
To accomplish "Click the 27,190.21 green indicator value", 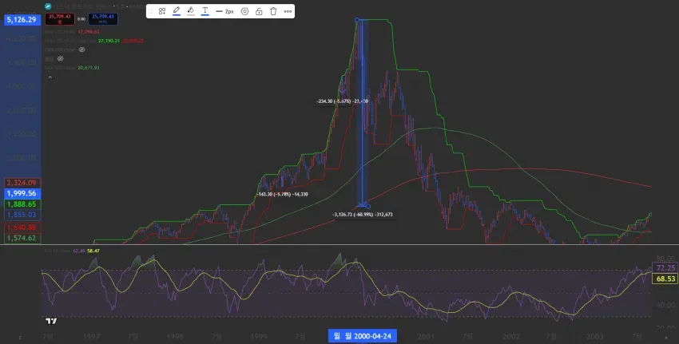I will point(109,41).
